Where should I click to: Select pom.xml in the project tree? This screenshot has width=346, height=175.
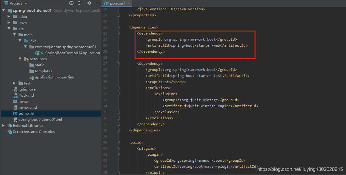click(x=26, y=114)
